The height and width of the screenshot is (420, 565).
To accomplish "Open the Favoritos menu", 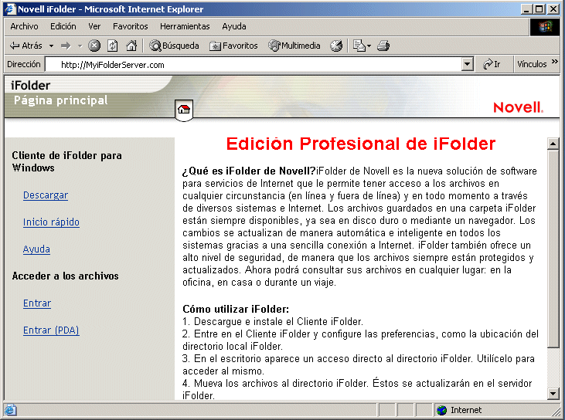I will point(131,26).
